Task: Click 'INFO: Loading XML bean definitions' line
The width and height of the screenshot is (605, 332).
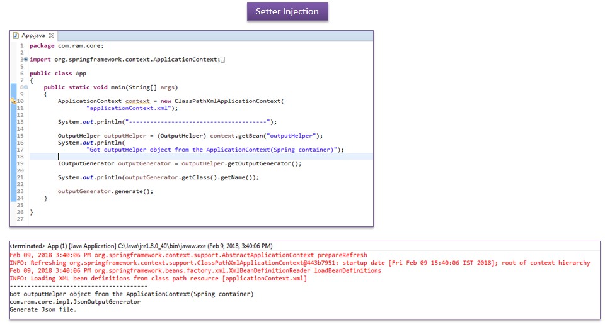Action: click(x=158, y=278)
